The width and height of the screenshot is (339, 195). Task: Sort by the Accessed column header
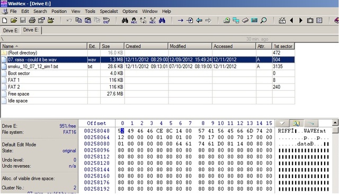tap(234, 46)
